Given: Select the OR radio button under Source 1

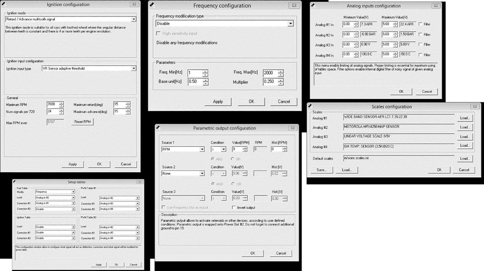Looking at the screenshot, I should 233,159.
